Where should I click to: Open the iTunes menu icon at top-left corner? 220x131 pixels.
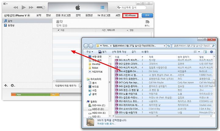point(5,4)
